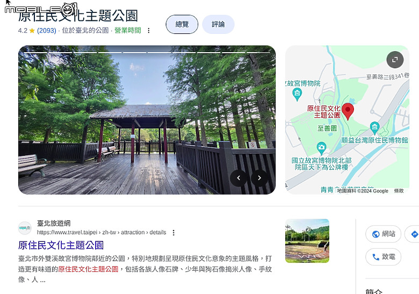
Task: Open more options beside 營業時間
Action: tap(149, 31)
